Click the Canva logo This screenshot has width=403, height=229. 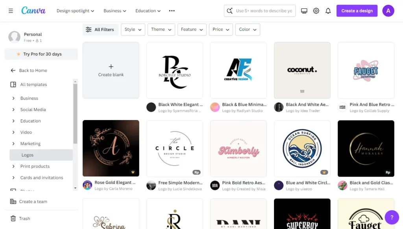coord(33,11)
